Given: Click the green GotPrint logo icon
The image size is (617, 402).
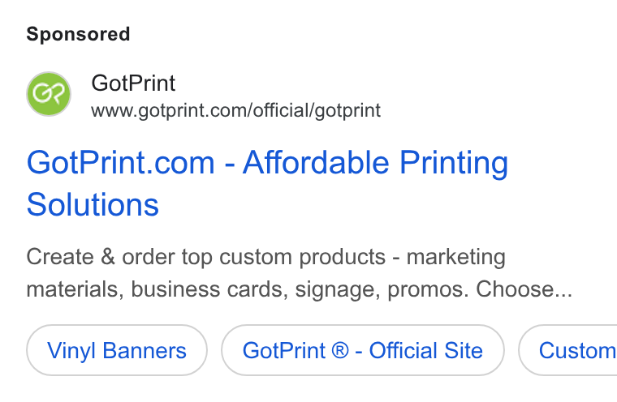Looking at the screenshot, I should click(x=49, y=94).
